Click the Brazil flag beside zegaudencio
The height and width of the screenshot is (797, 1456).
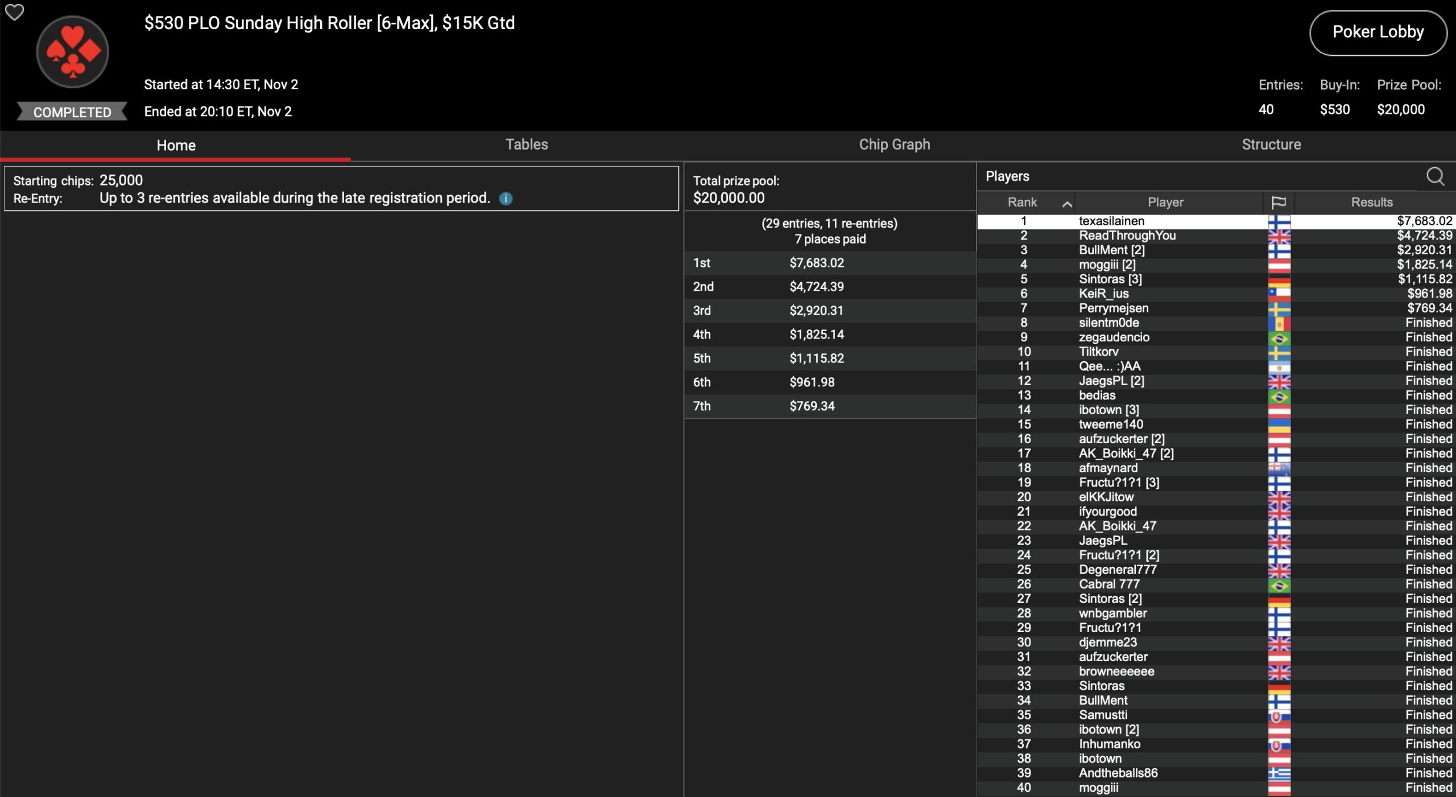(x=1279, y=338)
